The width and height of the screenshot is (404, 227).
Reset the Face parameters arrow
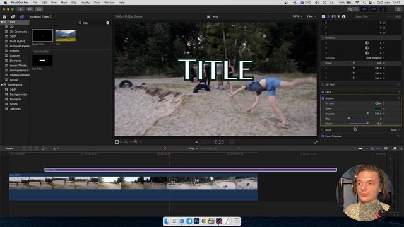(x=398, y=92)
